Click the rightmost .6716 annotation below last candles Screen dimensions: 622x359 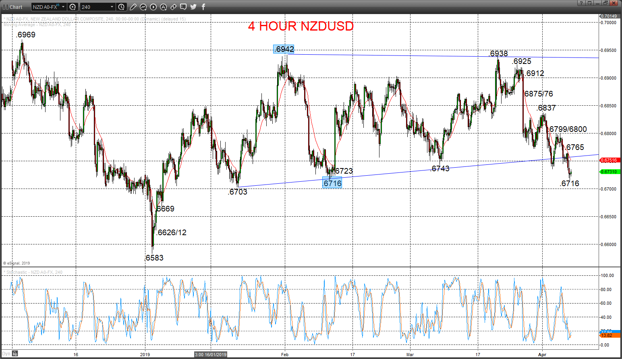point(570,183)
